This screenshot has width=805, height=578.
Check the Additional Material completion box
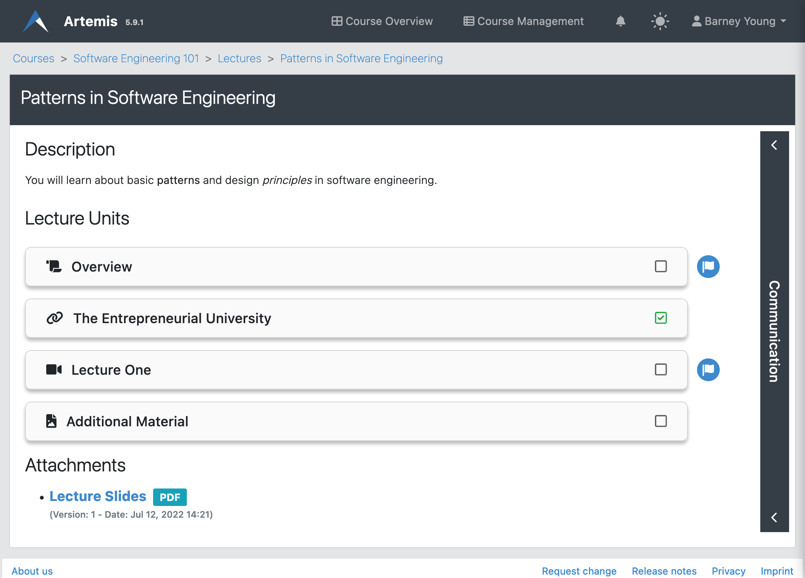[661, 421]
